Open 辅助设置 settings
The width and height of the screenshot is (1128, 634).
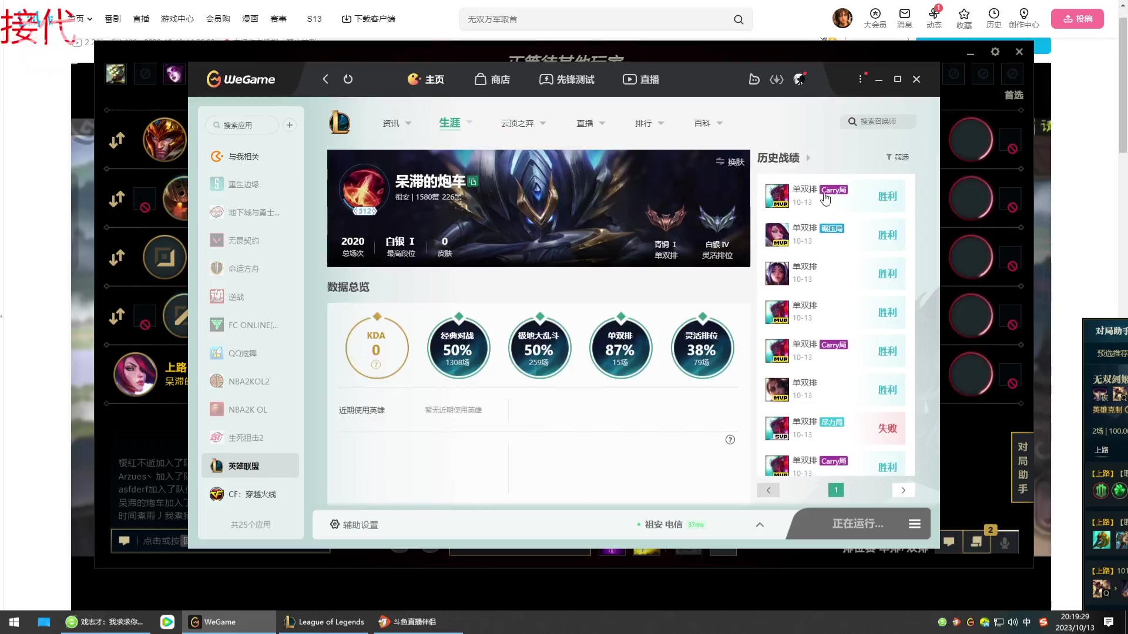354,525
